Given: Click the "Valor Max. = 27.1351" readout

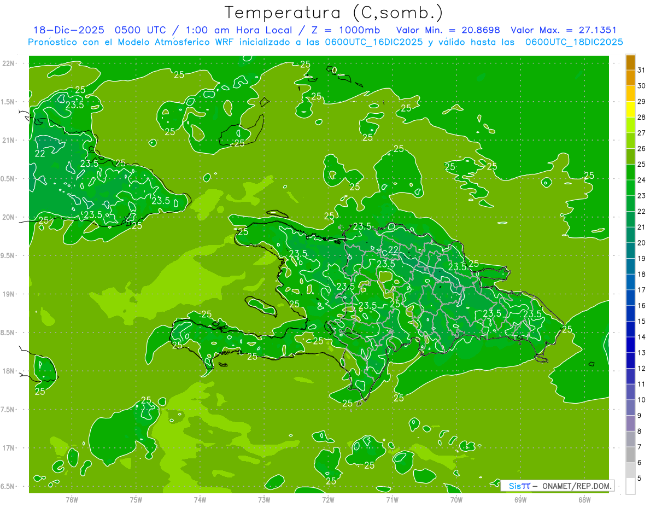Looking at the screenshot, I should (563, 30).
